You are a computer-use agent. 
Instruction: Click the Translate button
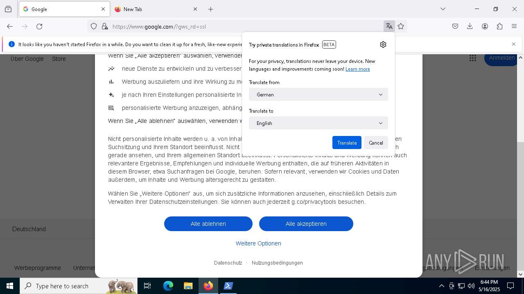click(347, 143)
